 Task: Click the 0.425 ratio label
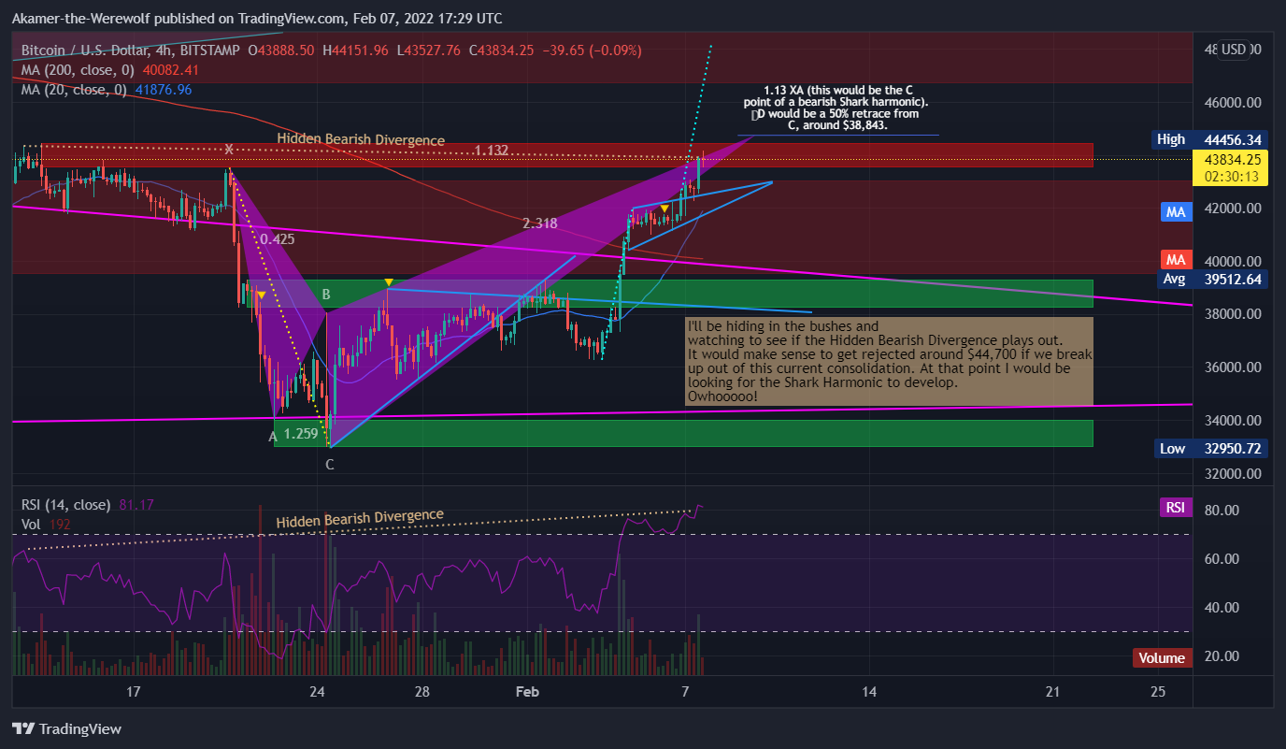tap(277, 238)
